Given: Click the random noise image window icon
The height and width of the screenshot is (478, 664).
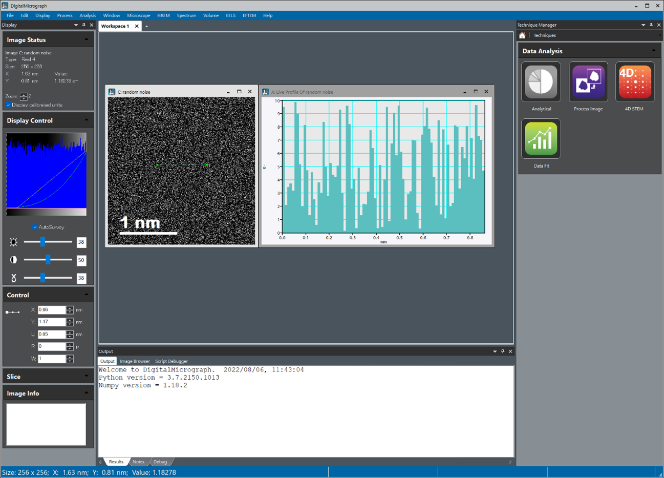Looking at the screenshot, I should 112,92.
